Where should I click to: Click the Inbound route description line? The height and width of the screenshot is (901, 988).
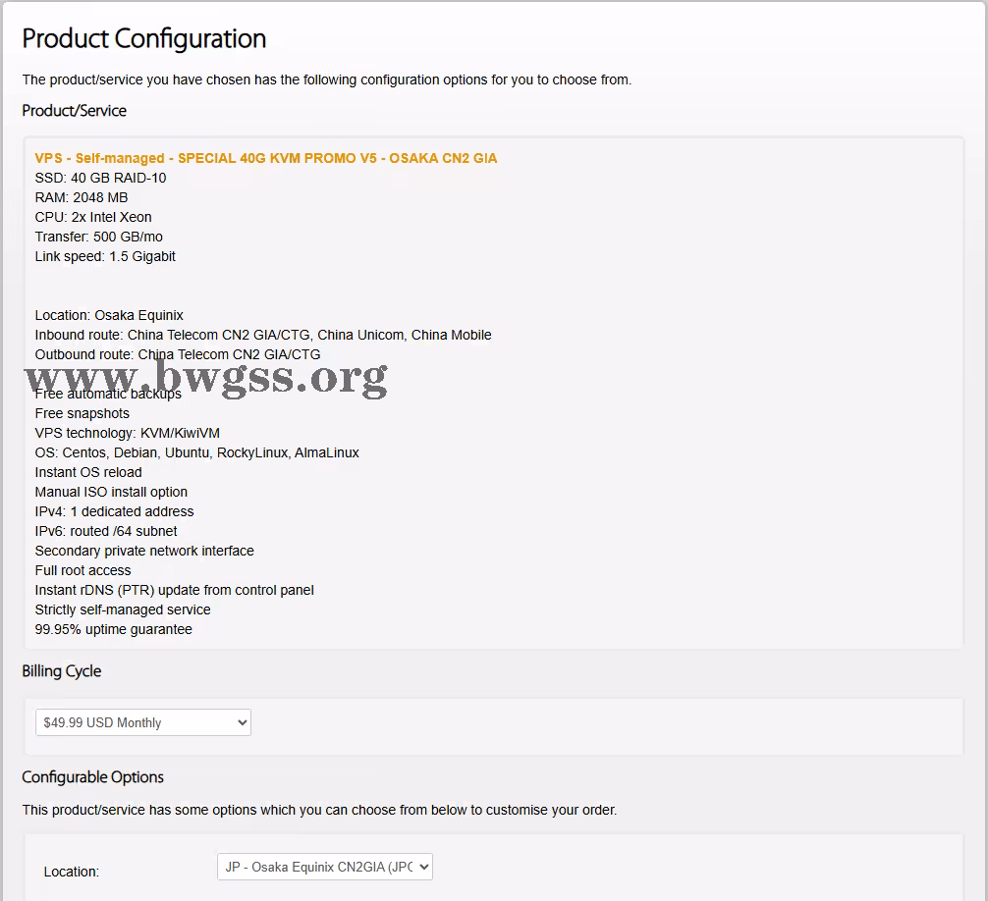click(x=263, y=335)
